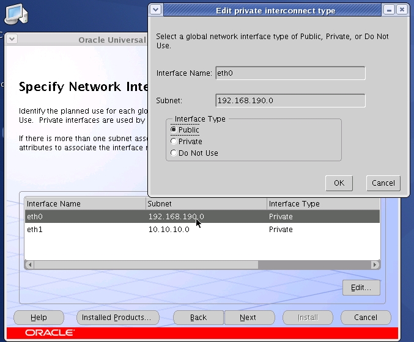414x342 pixels.
Task: Select the Do Not Use option
Action: click(x=194, y=153)
